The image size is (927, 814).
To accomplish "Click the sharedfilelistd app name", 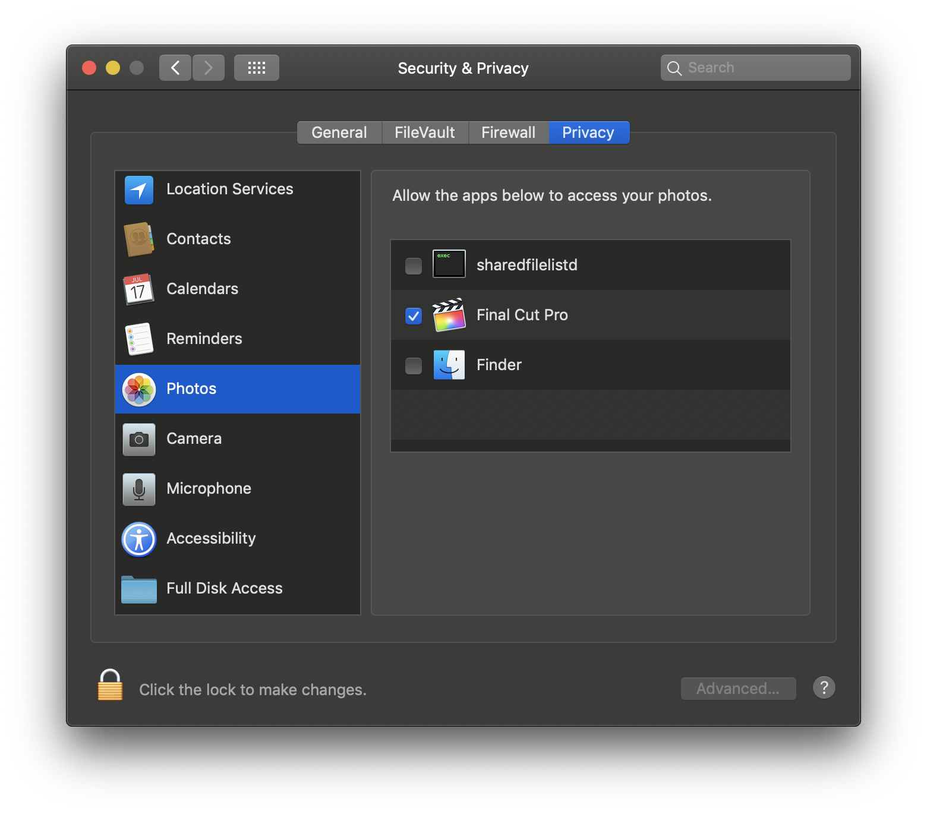I will click(527, 265).
